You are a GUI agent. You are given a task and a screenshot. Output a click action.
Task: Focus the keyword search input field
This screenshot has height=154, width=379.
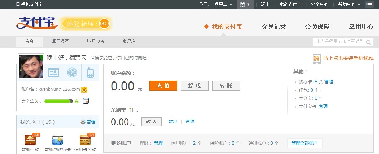[339, 42]
